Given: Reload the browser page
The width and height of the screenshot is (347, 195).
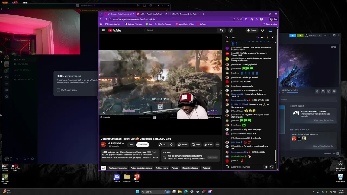Looking at the screenshot, I should pyautogui.click(x=105, y=19).
